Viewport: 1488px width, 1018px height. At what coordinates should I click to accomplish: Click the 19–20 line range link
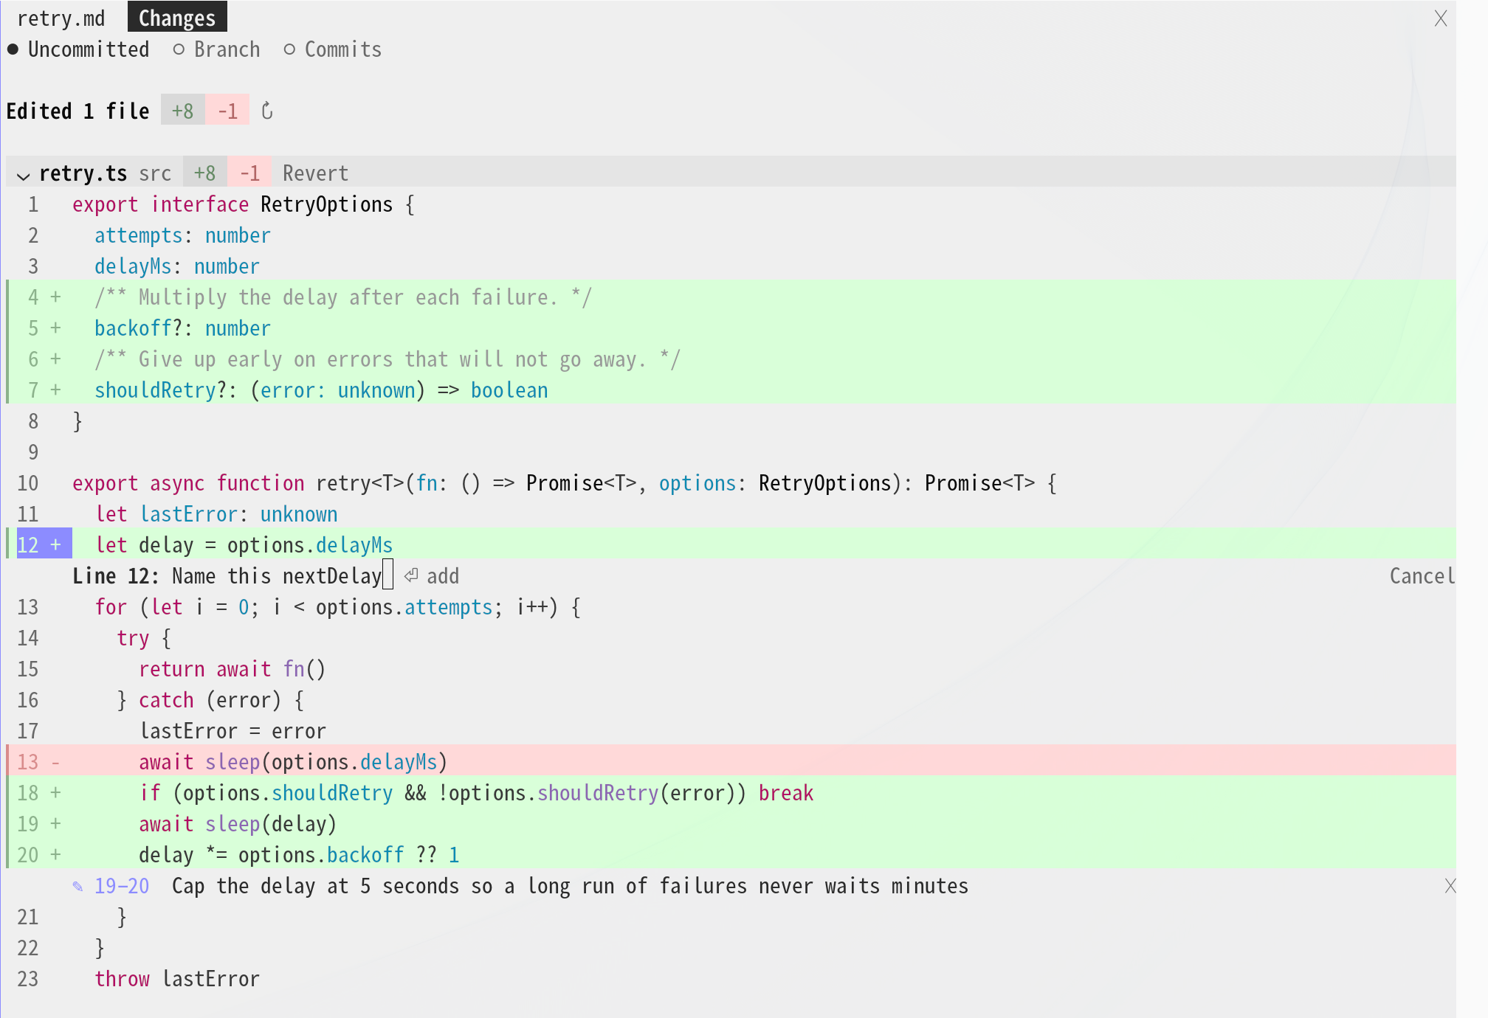(122, 886)
